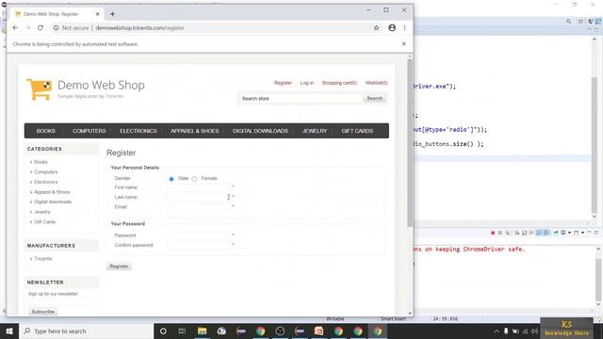Focus the Email field
This screenshot has height=339, width=603.
coord(199,207)
